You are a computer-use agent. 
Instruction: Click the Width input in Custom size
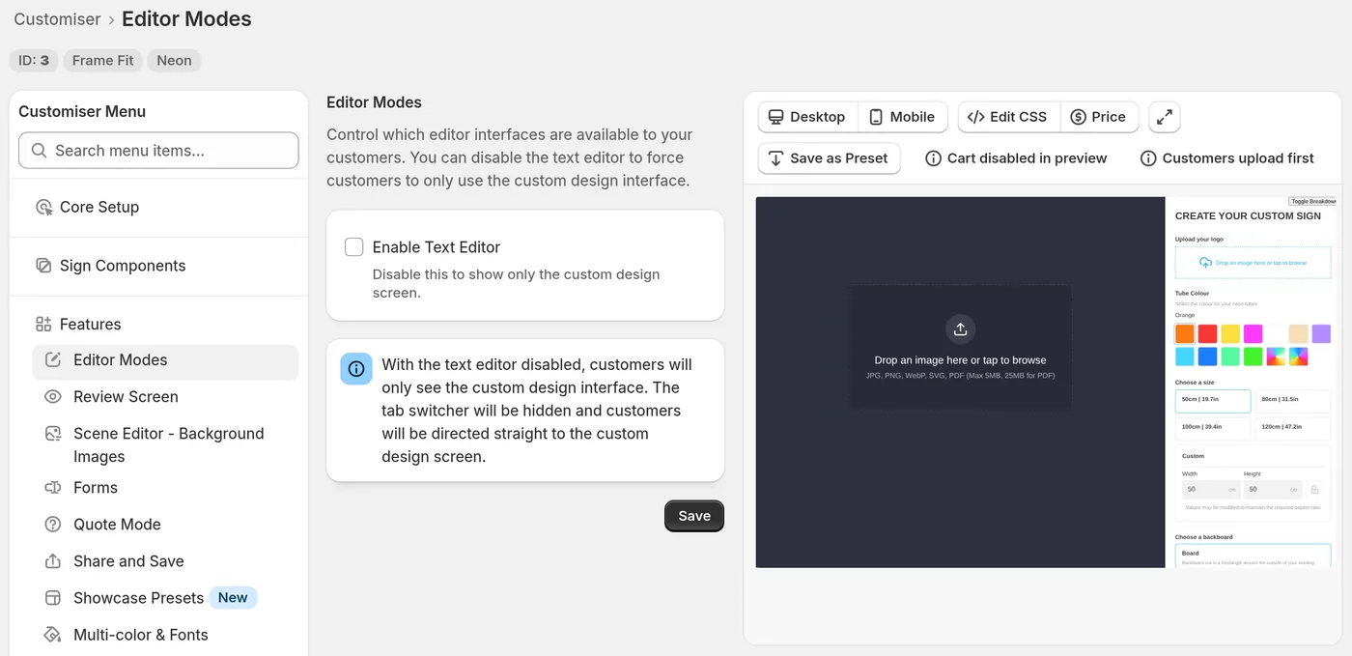click(x=1211, y=490)
